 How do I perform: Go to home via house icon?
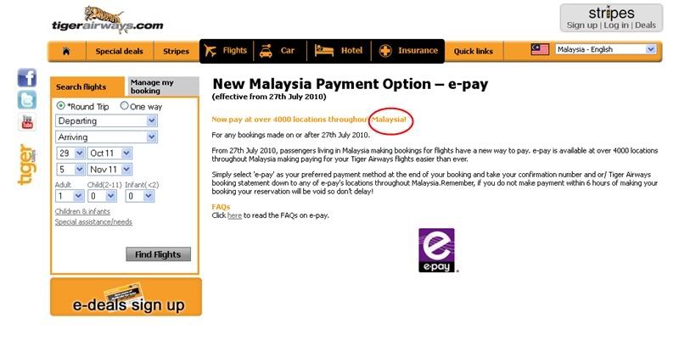66,51
